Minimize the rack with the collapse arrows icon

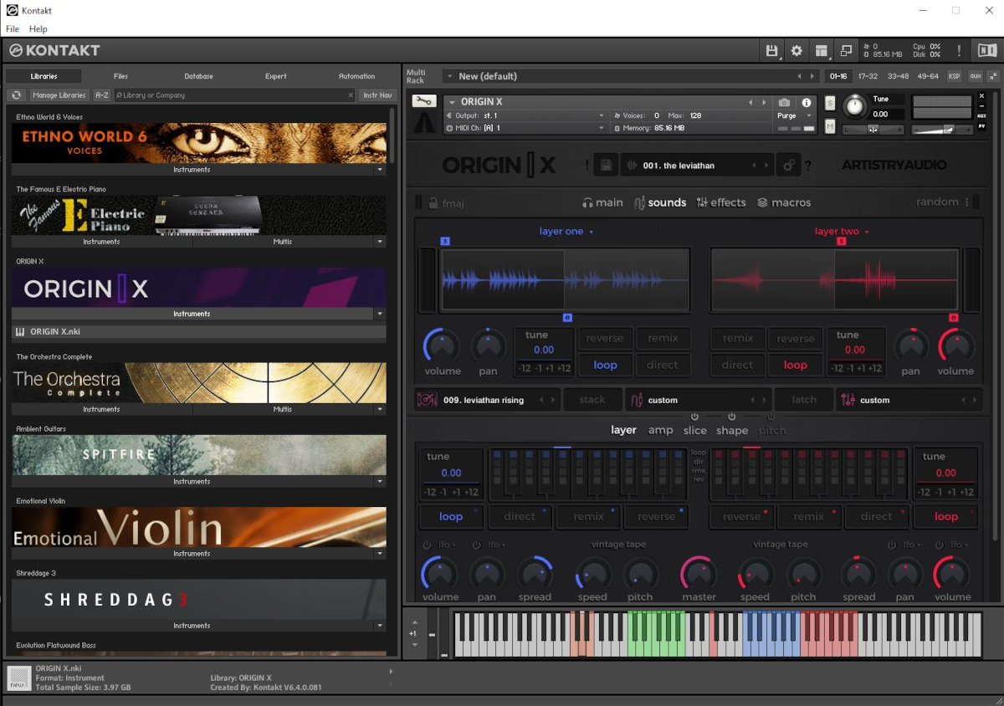993,76
